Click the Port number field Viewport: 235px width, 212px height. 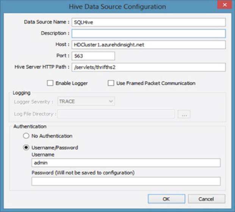pos(93,56)
